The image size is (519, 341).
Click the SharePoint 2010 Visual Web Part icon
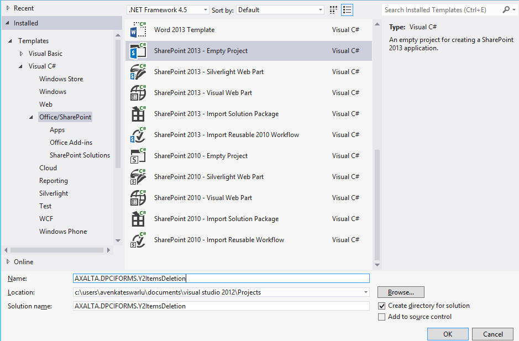pos(138,198)
